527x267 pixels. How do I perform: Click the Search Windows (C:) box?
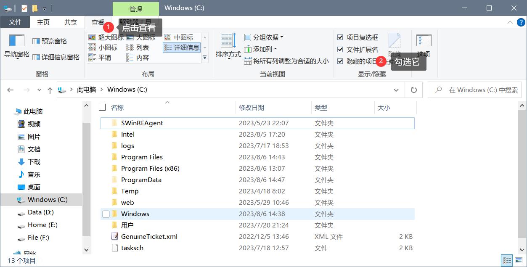[x=474, y=90]
